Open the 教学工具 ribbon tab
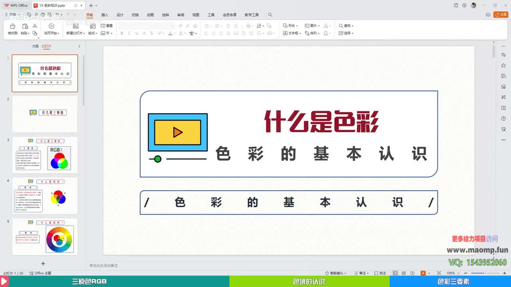 pyautogui.click(x=252, y=15)
